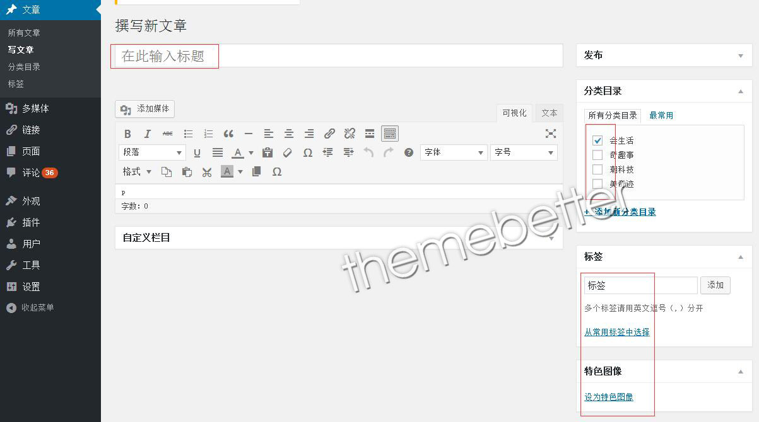
Task: Uncheck the 会生活 category
Action: pyautogui.click(x=597, y=140)
